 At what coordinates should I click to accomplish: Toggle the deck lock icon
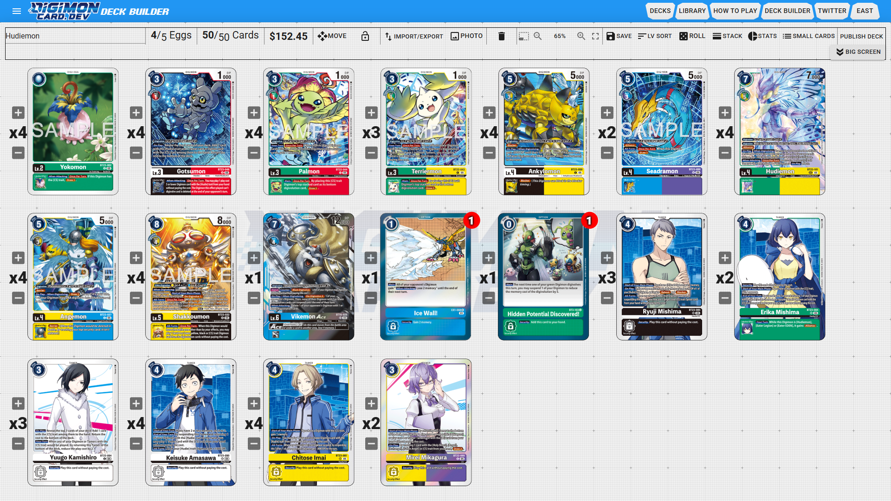(x=365, y=36)
